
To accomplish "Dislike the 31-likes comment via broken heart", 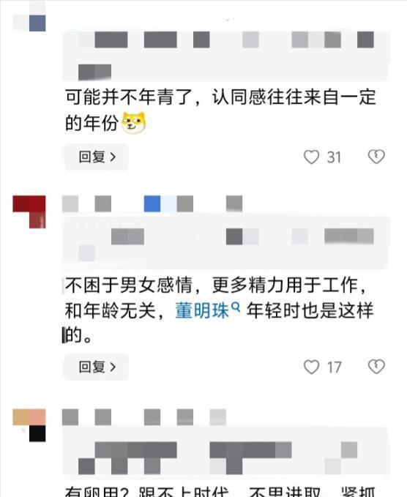I will 376,157.
